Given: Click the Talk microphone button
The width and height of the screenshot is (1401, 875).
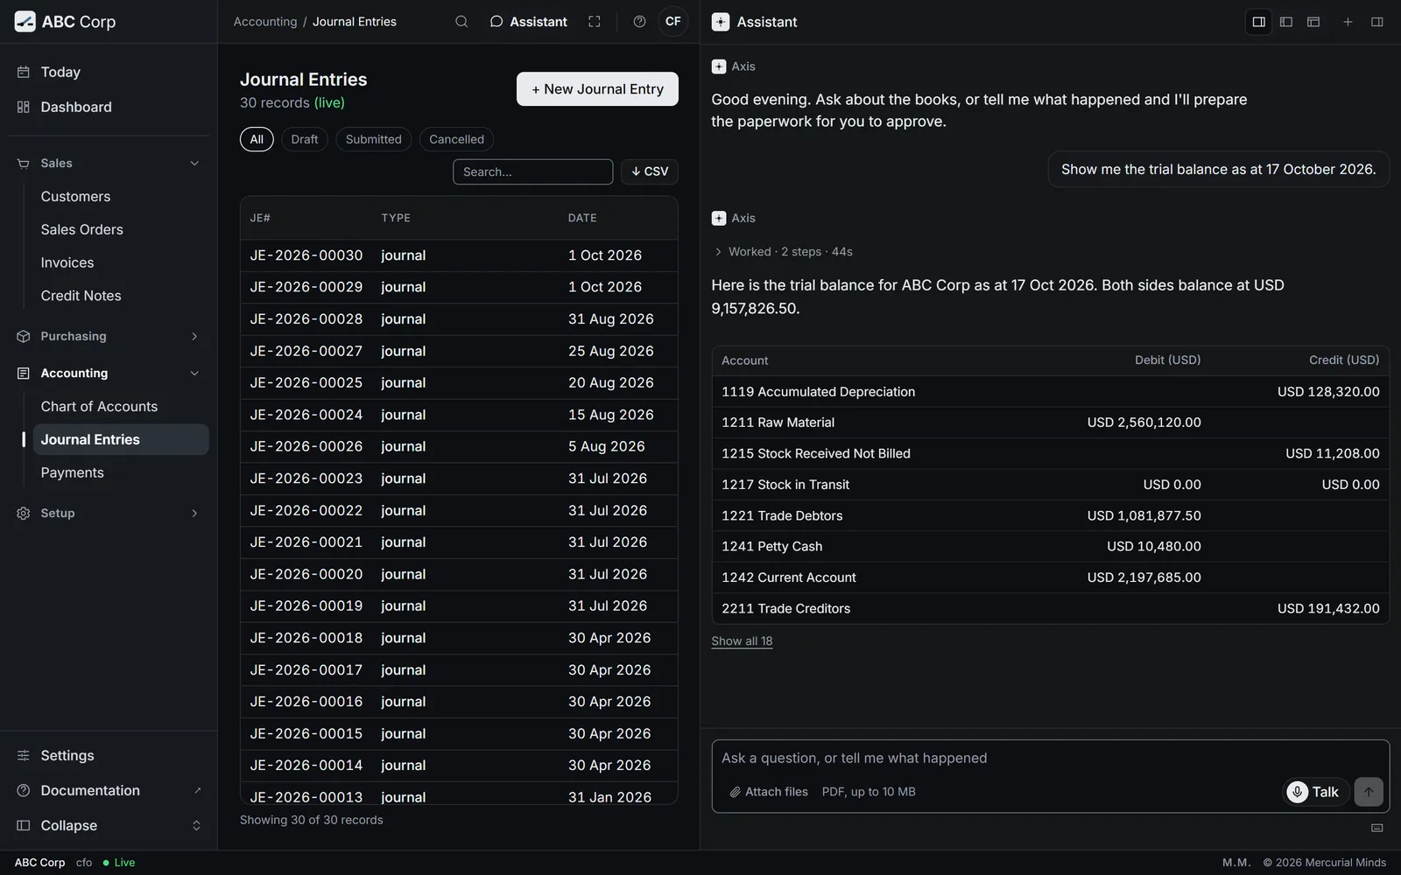Looking at the screenshot, I should (1315, 792).
